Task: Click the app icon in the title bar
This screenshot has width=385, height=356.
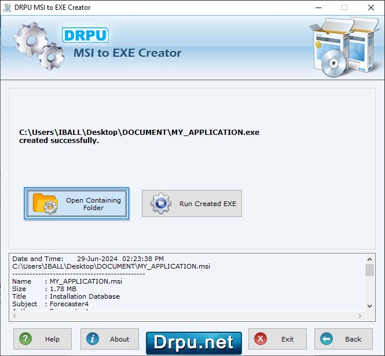Action: tap(7, 8)
